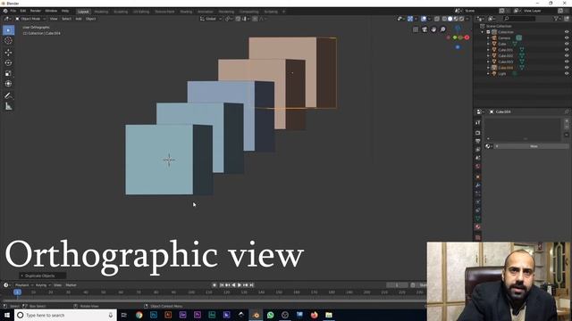572x321 pixels.
Task: Collapse the Collection tree in outliner
Action: [x=483, y=32]
